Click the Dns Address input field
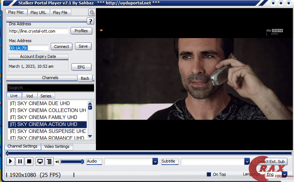The width and height of the screenshot is (294, 182). (x=38, y=31)
